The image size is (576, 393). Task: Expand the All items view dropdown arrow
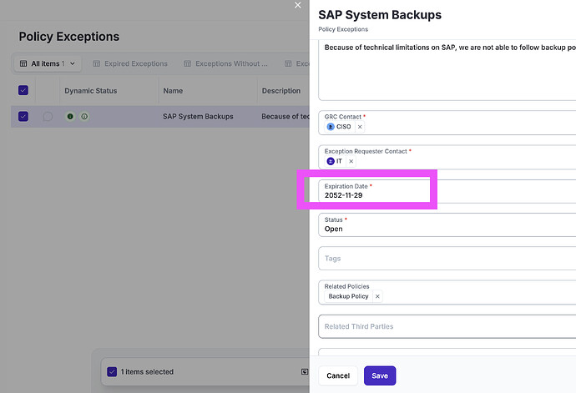click(73, 63)
